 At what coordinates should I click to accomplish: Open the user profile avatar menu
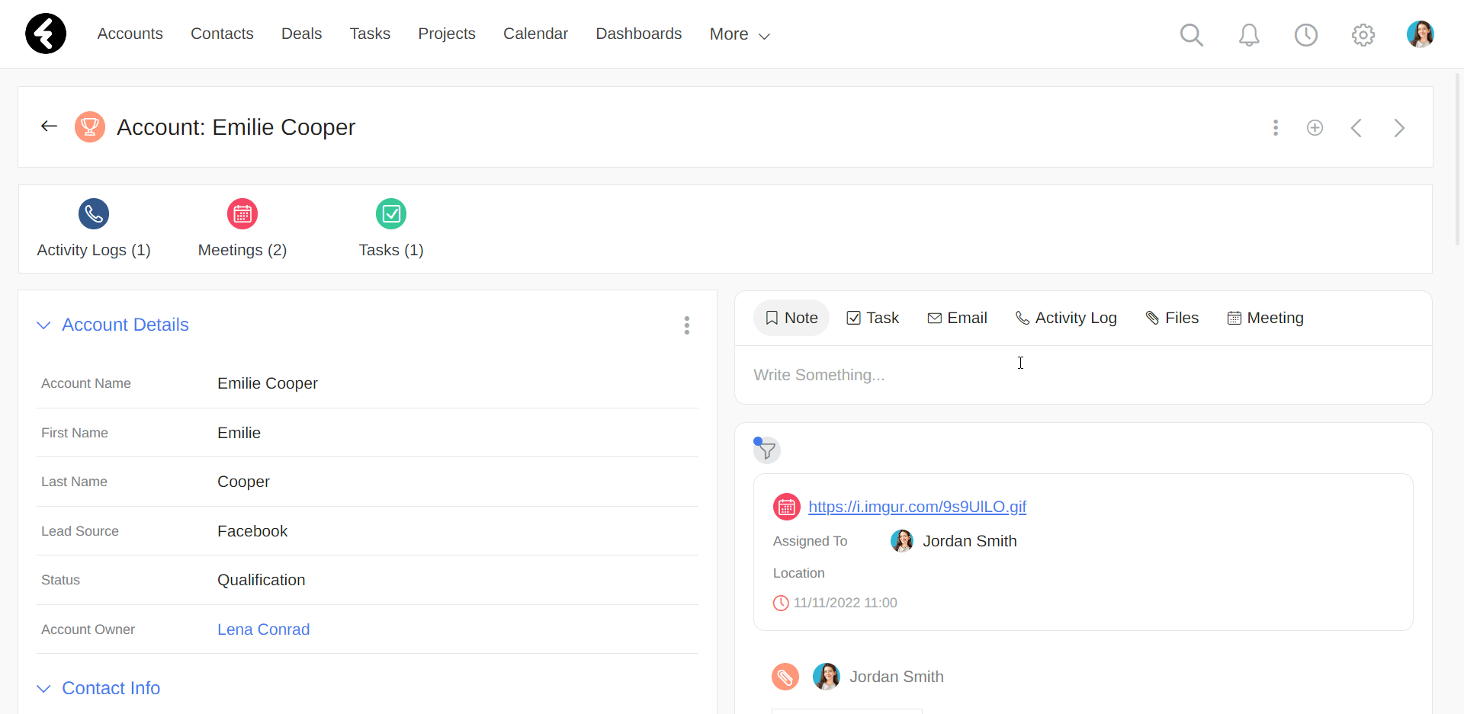pyautogui.click(x=1421, y=34)
